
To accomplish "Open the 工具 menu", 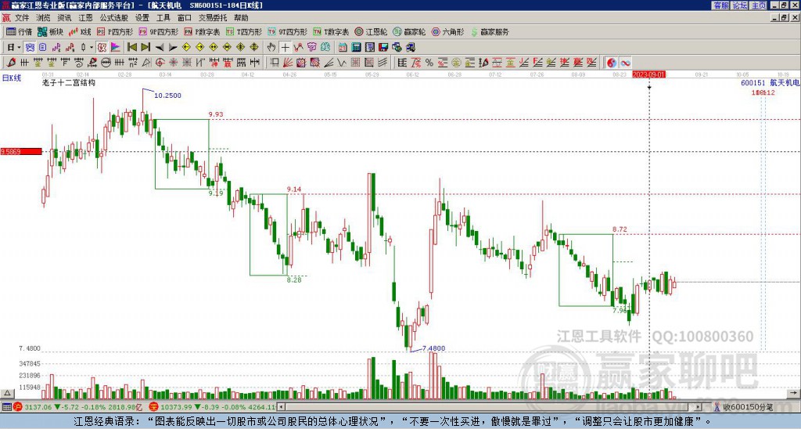I will pyautogui.click(x=163, y=18).
